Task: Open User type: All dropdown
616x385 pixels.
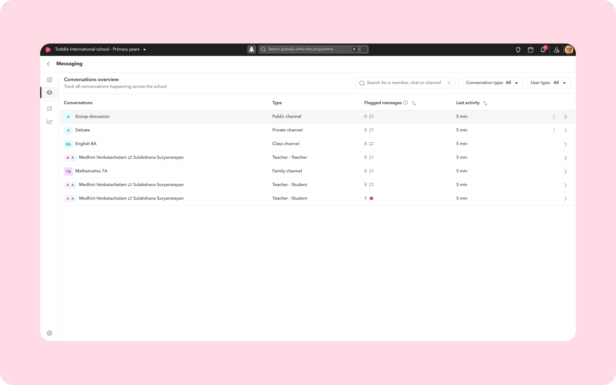Action: pyautogui.click(x=549, y=83)
